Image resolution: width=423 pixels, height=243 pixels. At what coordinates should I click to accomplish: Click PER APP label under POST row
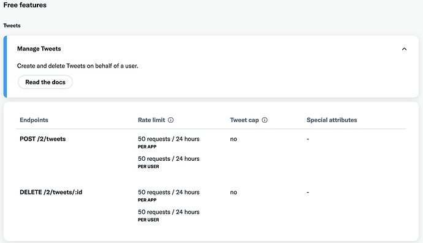(x=147, y=147)
